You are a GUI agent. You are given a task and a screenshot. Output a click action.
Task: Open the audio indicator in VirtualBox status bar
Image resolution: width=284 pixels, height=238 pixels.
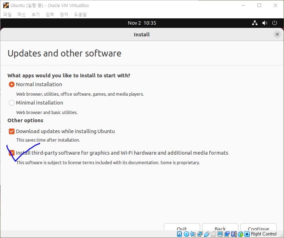(x=193, y=234)
